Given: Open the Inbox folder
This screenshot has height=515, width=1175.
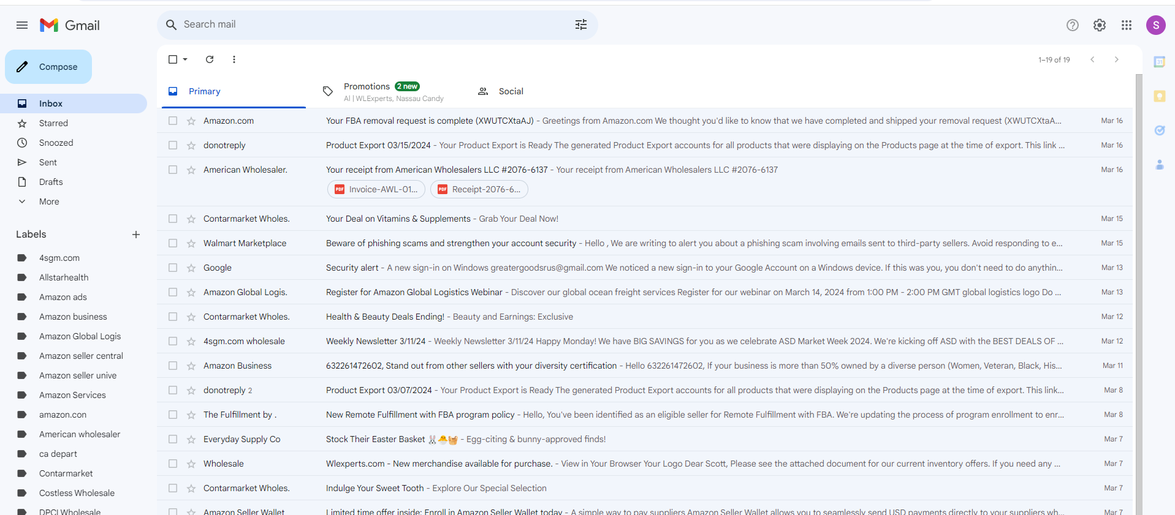Looking at the screenshot, I should (x=74, y=103).
